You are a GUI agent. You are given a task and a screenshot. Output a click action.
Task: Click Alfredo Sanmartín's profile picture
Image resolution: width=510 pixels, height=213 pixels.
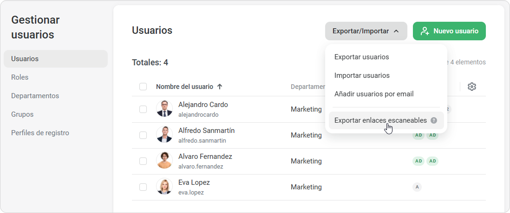tap(164, 135)
